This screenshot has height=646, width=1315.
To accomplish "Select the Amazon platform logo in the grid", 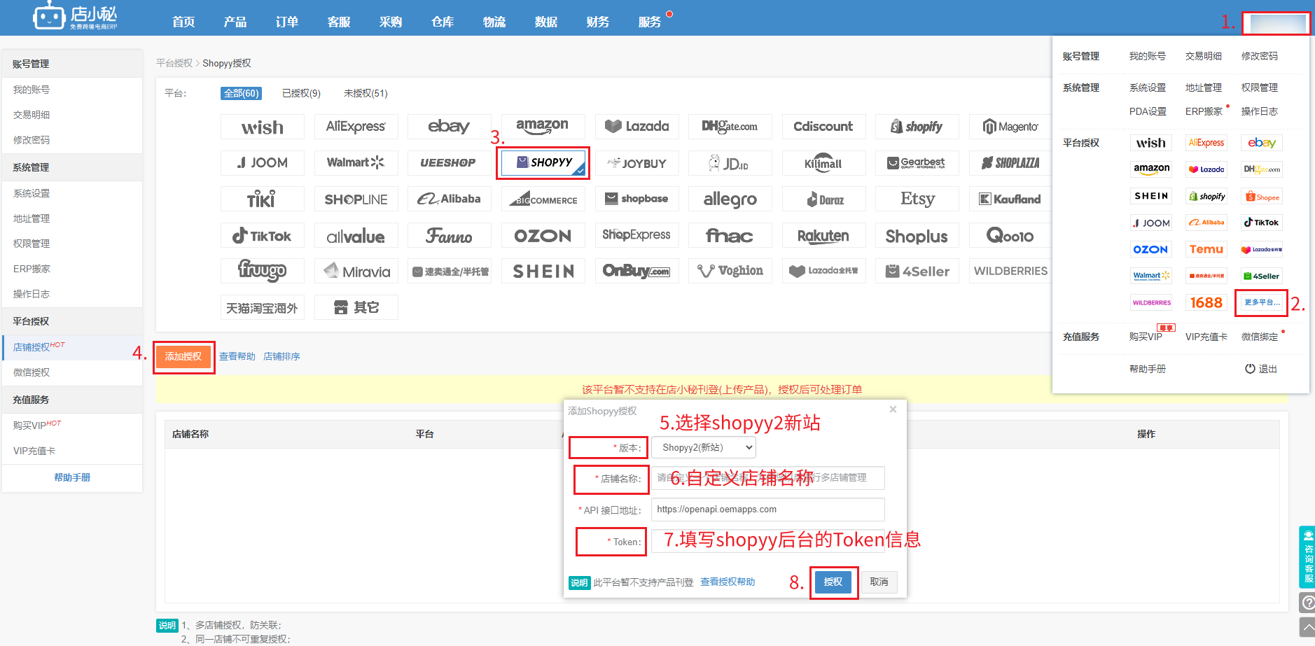I will pyautogui.click(x=543, y=127).
